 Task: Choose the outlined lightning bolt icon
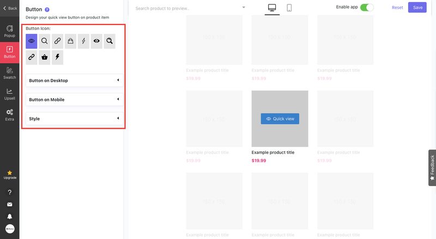tap(83, 41)
